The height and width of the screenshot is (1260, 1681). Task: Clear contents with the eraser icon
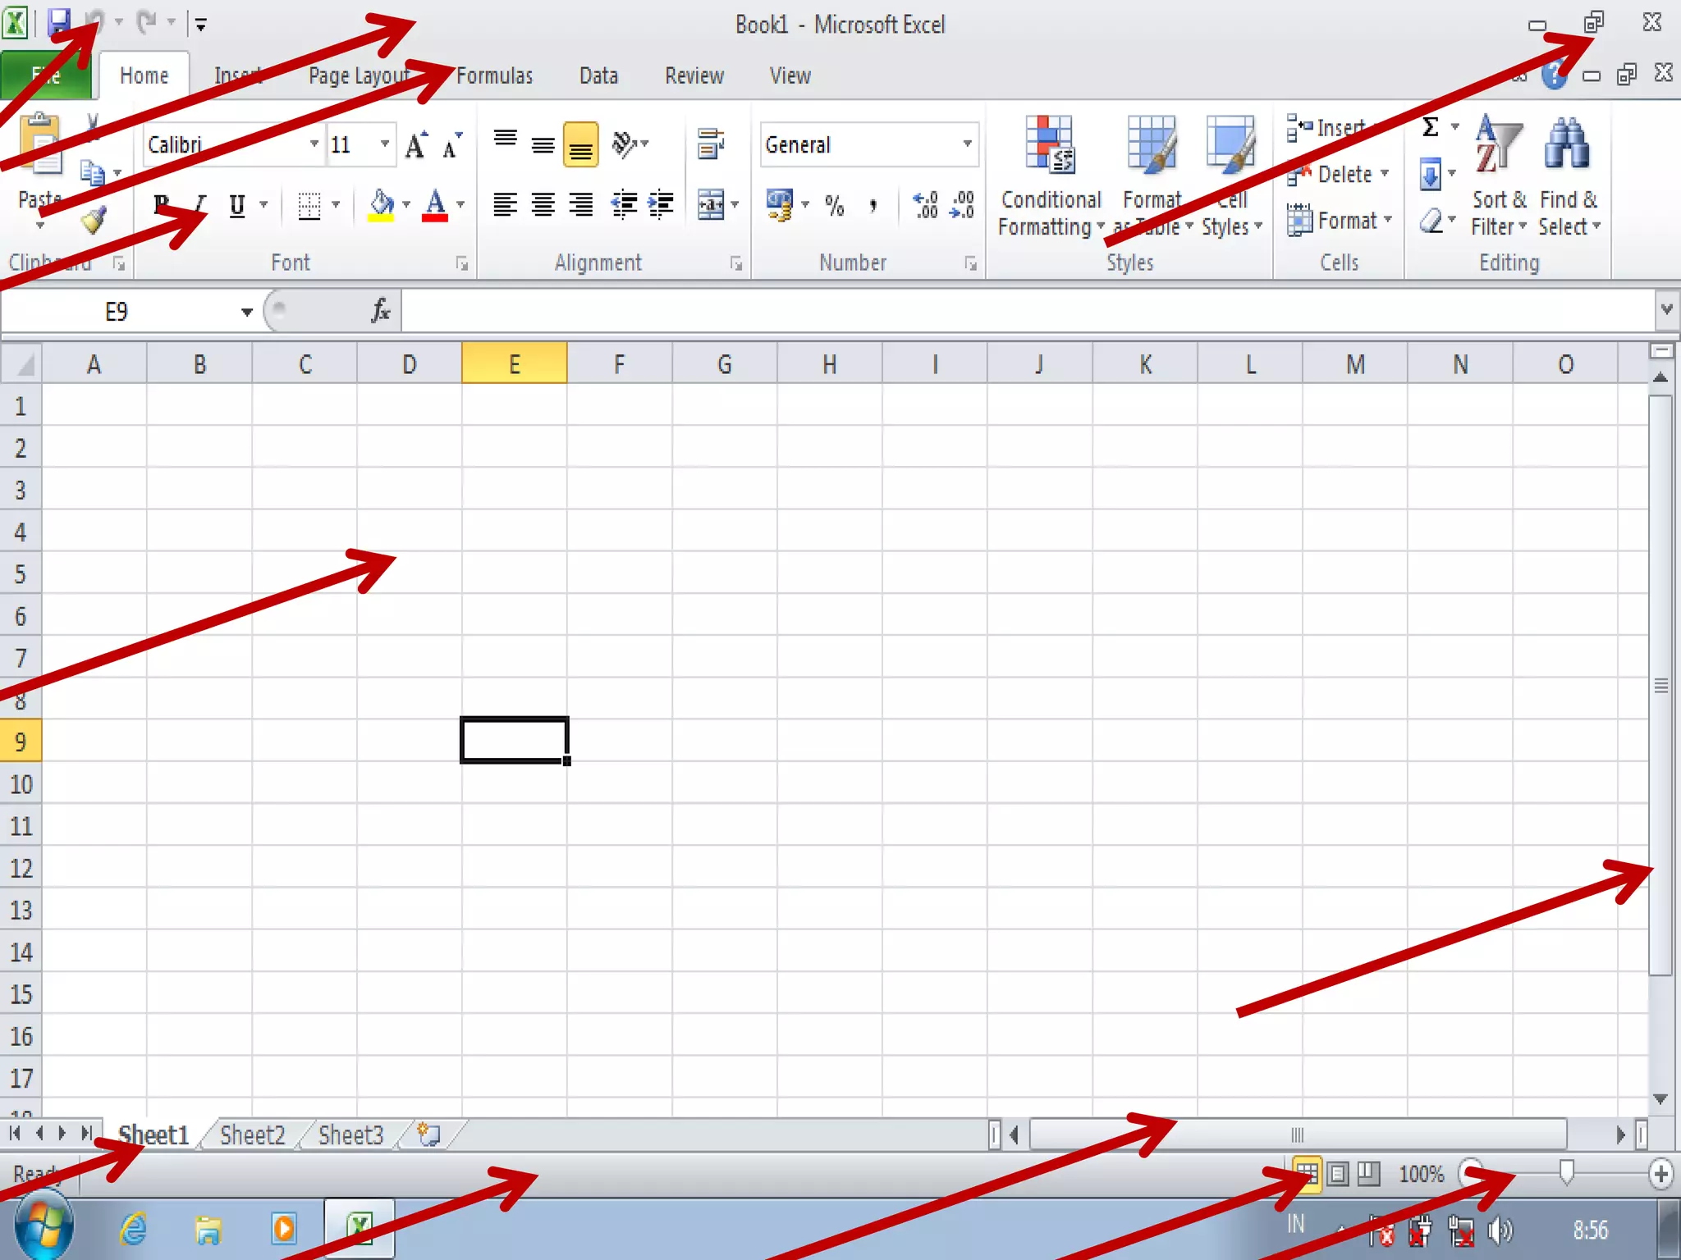(x=1431, y=220)
